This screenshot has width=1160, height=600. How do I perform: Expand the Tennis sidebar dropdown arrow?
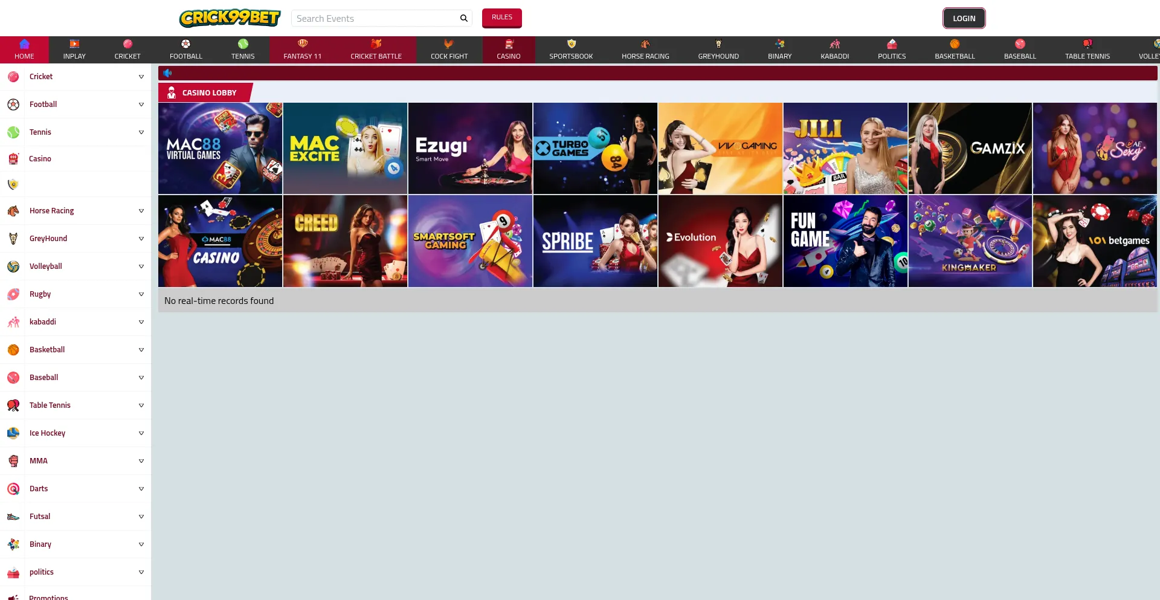141,132
